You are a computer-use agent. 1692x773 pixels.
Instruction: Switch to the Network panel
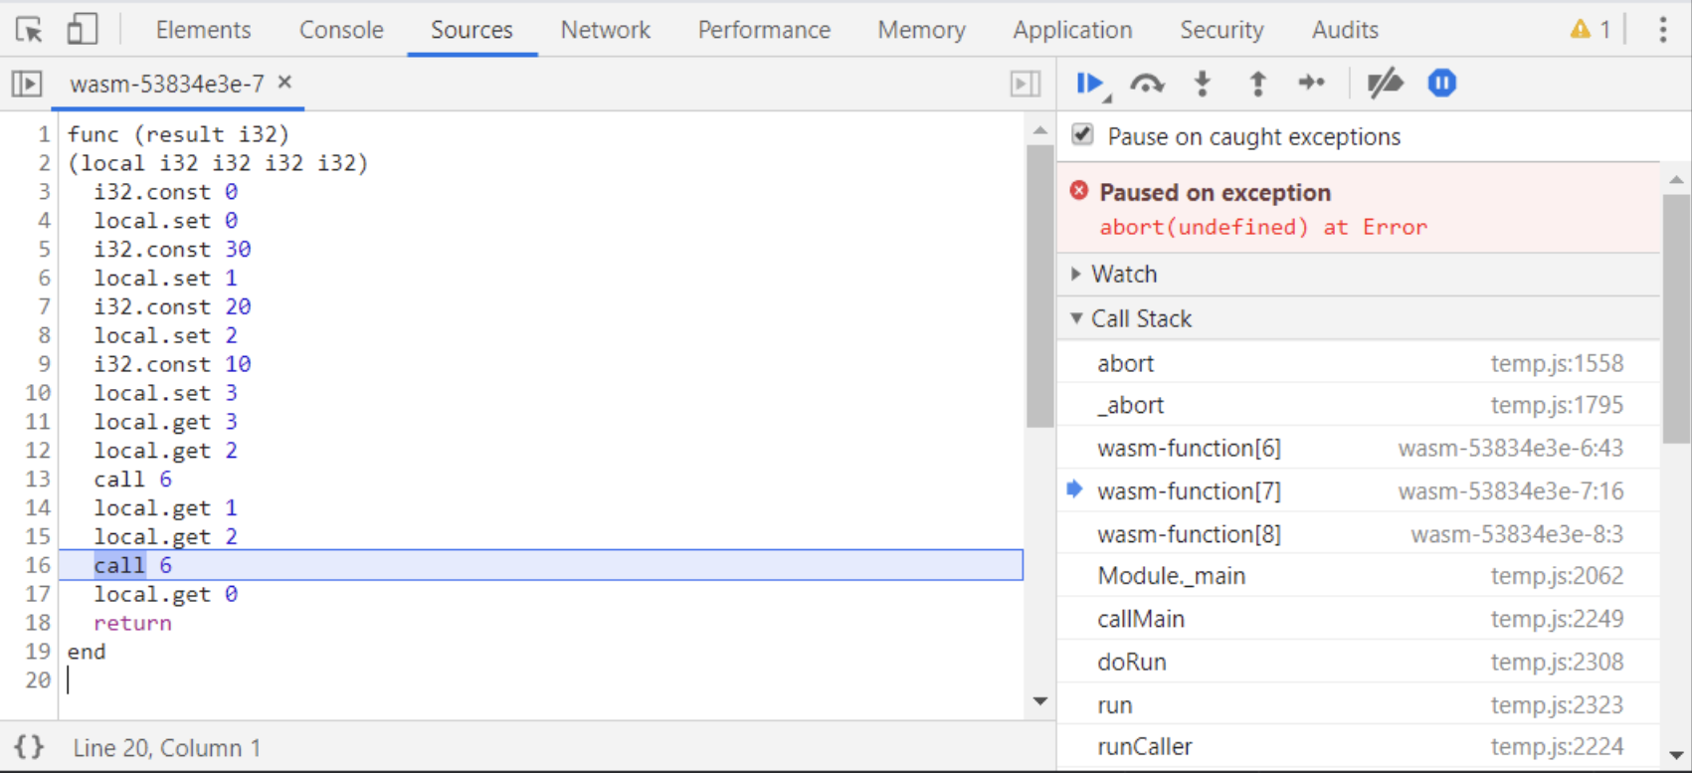pyautogui.click(x=605, y=29)
